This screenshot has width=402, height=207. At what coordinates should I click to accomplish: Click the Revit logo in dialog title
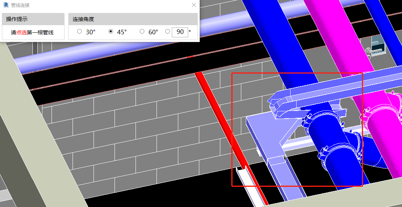tap(6, 5)
